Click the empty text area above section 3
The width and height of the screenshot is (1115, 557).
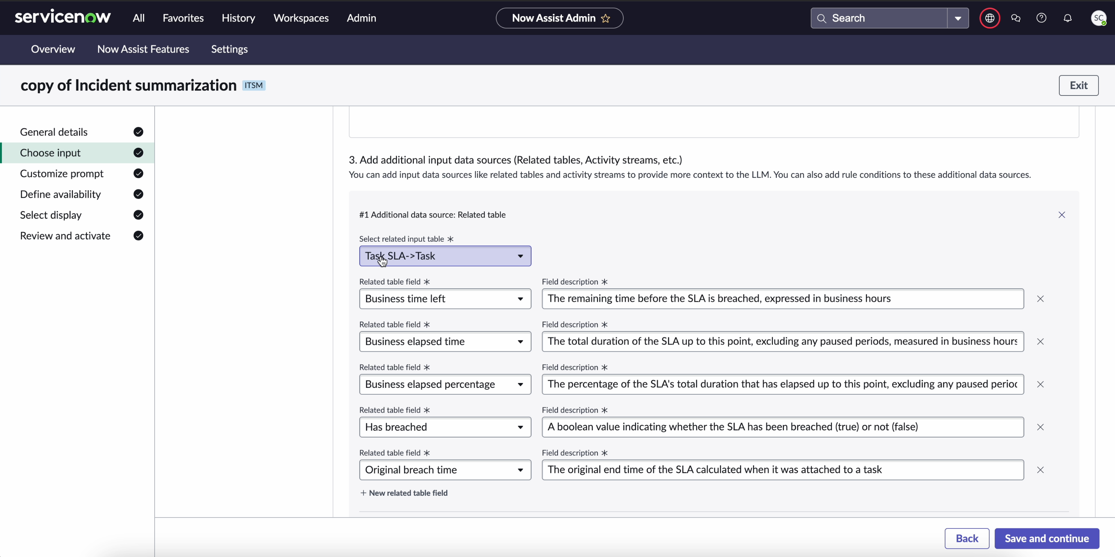pyautogui.click(x=714, y=122)
